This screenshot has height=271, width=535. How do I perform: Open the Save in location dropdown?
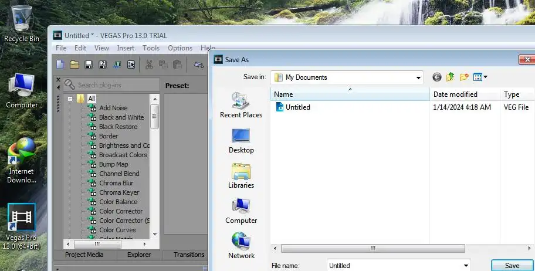pos(418,77)
